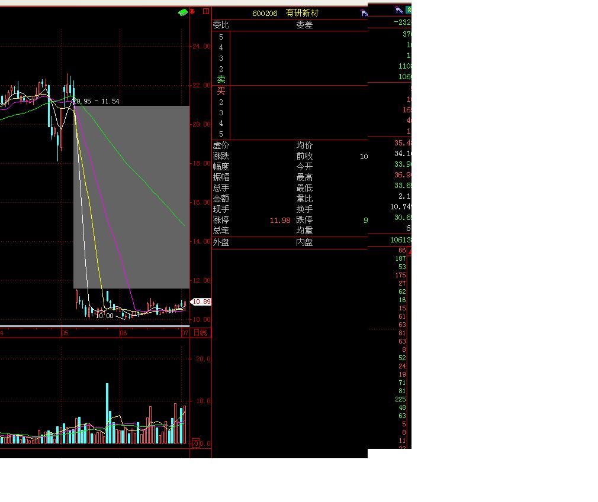Image resolution: width=598 pixels, height=502 pixels.
Task: Open the 日线 period selector
Action: [x=201, y=333]
